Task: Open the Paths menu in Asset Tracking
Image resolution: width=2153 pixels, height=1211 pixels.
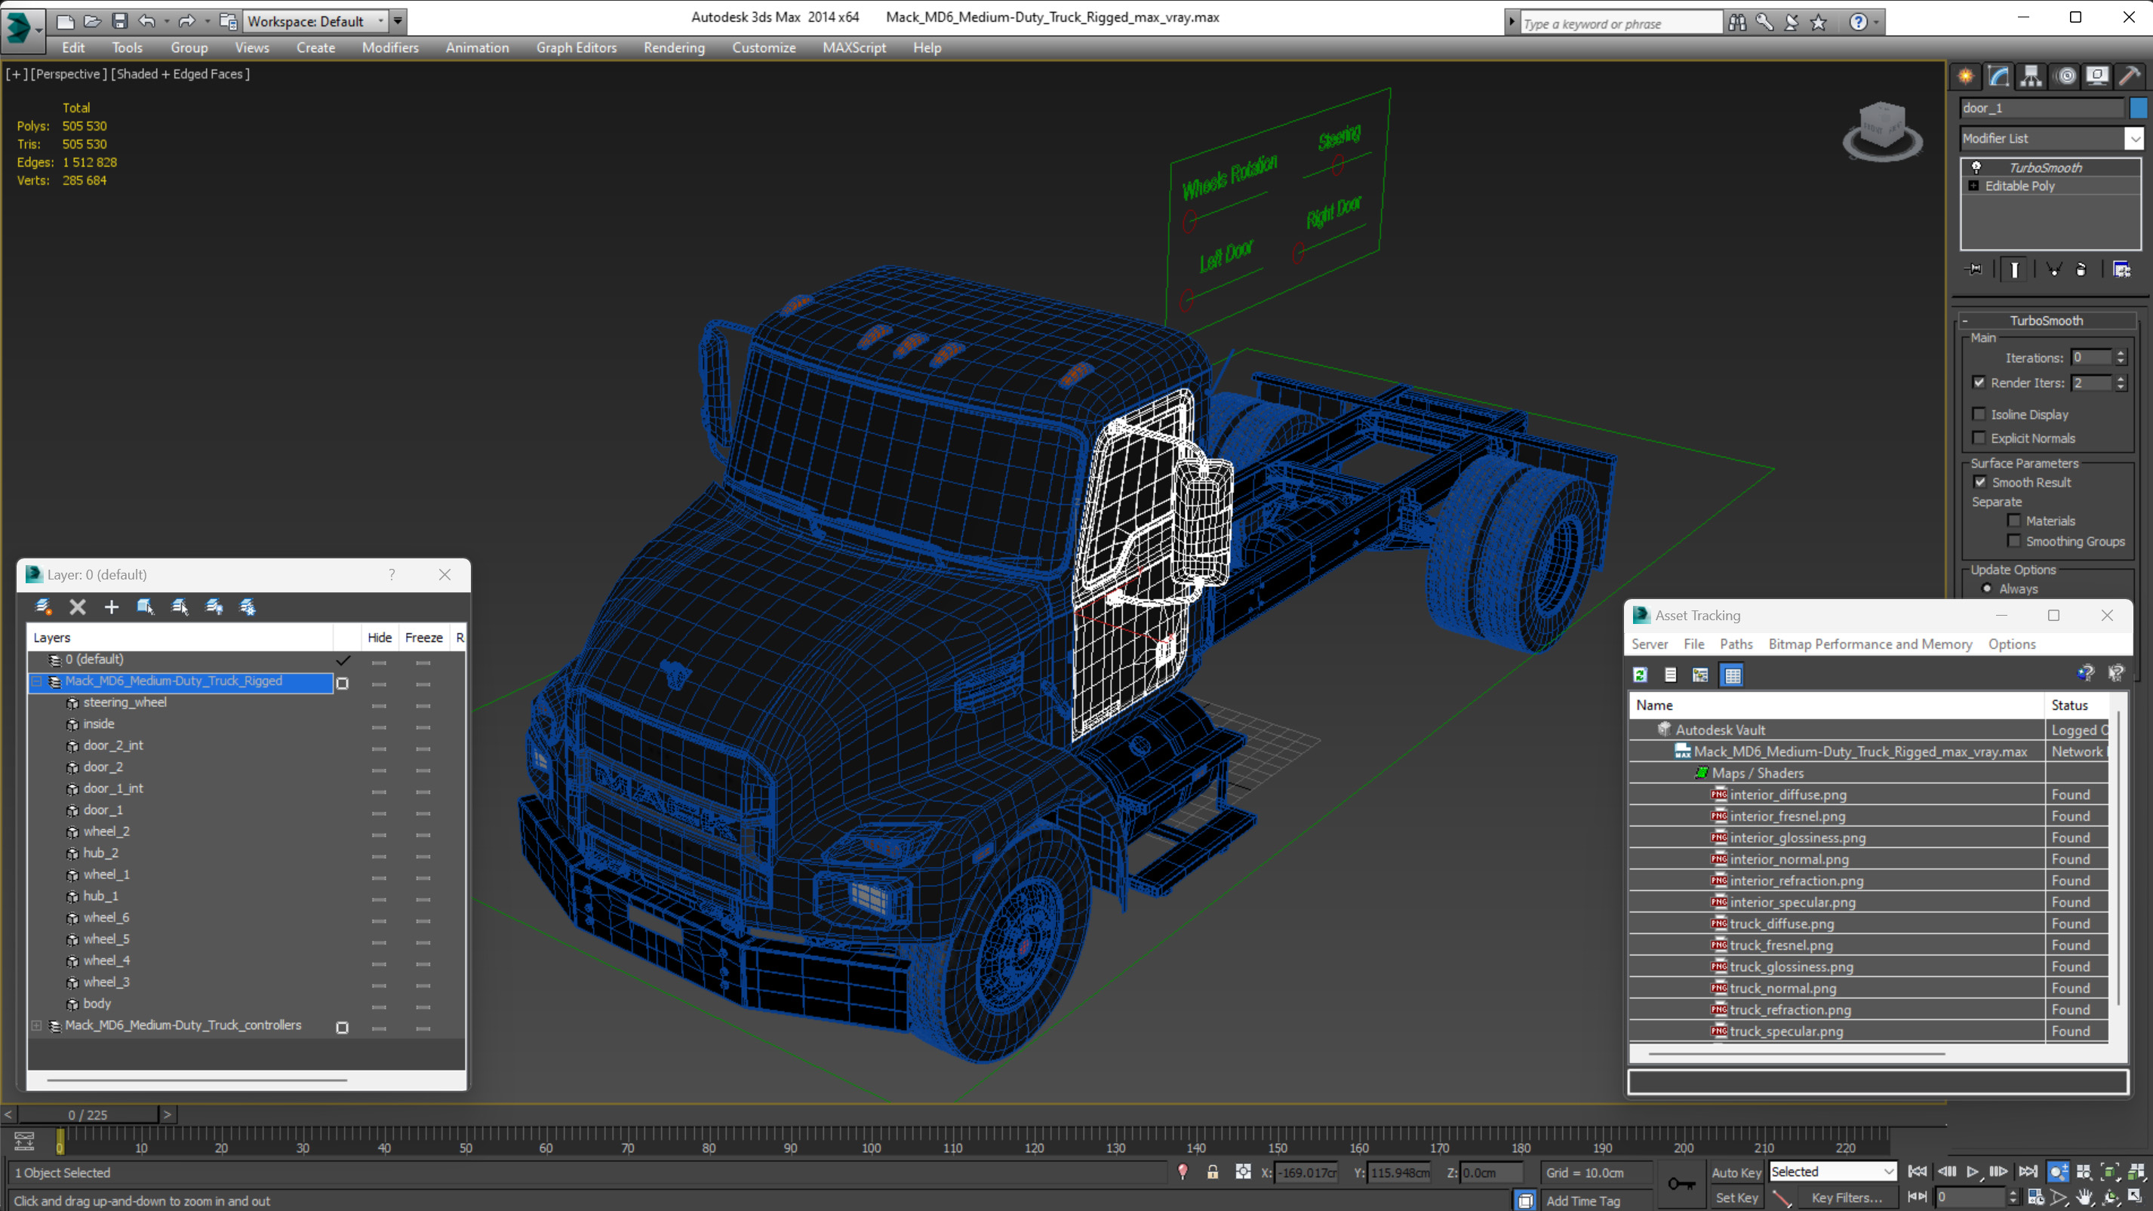Action: point(1736,644)
